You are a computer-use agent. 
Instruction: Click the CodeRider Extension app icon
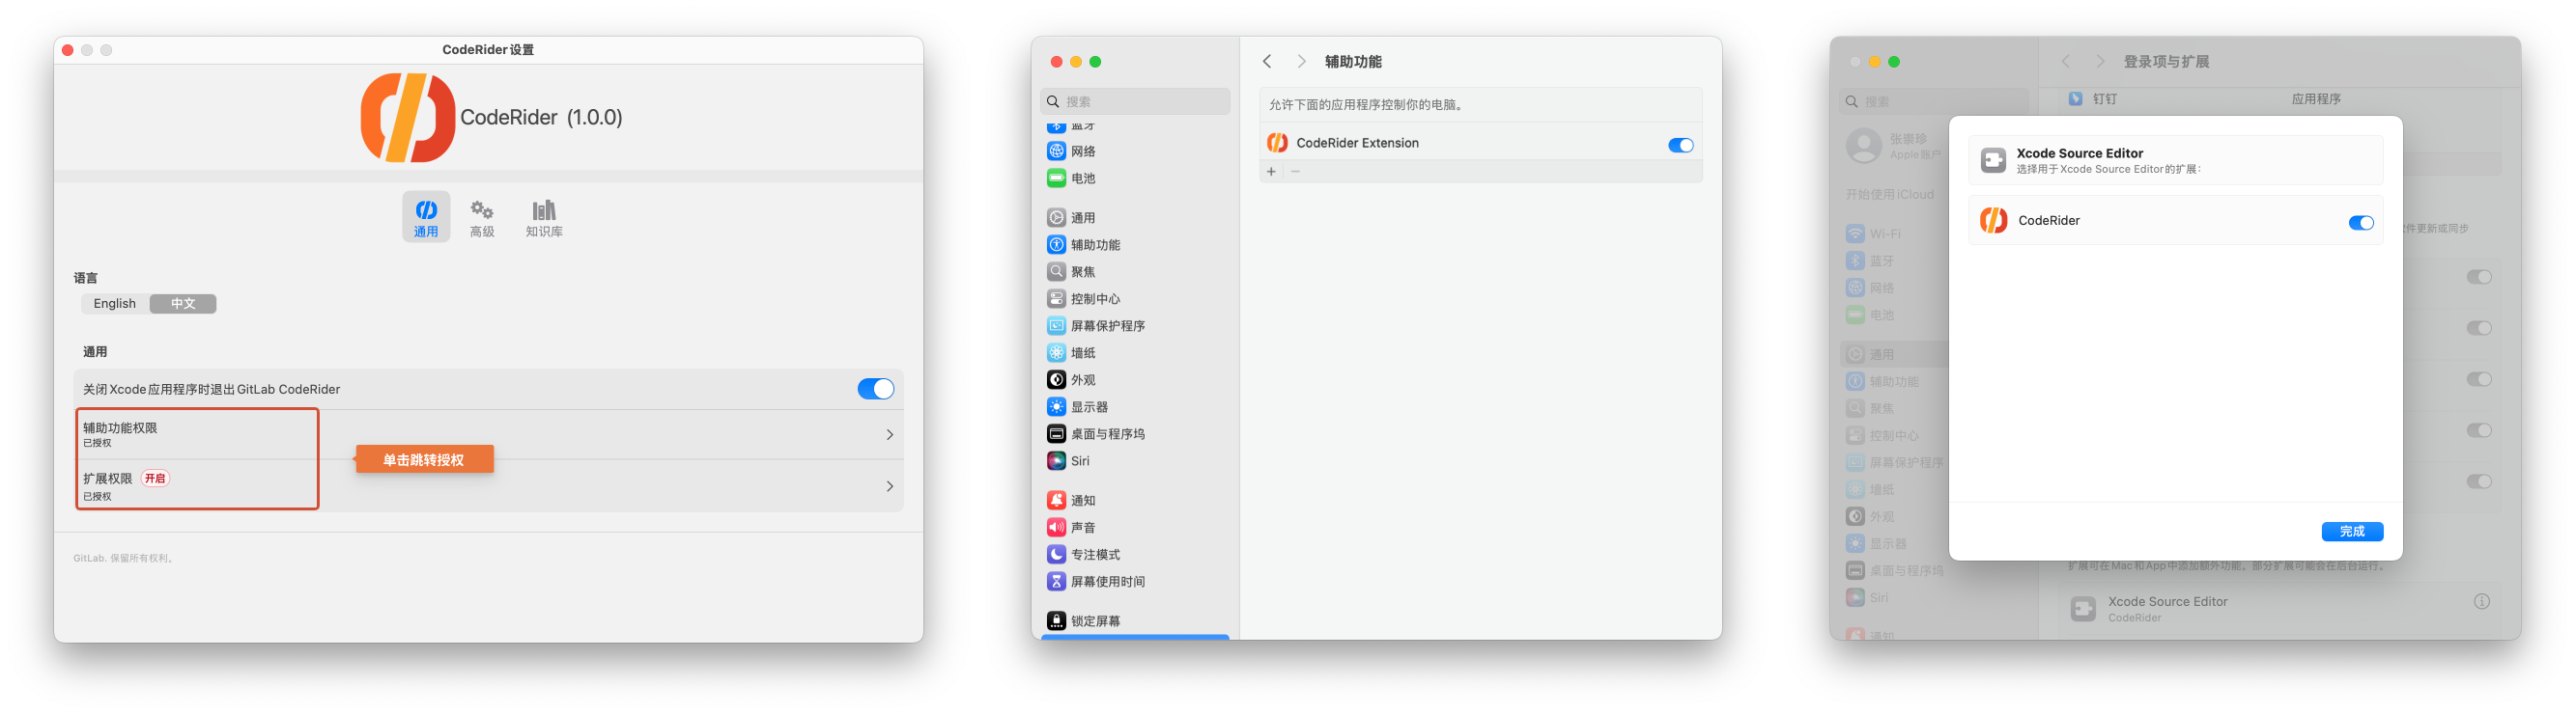[1277, 143]
